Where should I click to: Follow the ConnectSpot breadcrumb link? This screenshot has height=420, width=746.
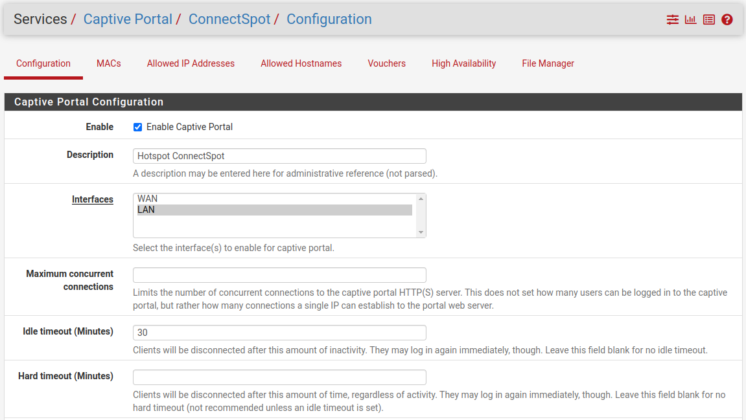229,19
